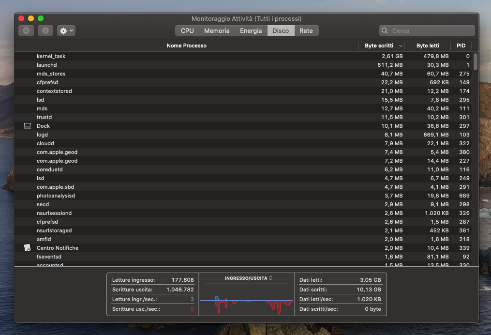The width and height of the screenshot is (491, 335).
Task: Select the lsd row with PID 295
Action: [243, 100]
